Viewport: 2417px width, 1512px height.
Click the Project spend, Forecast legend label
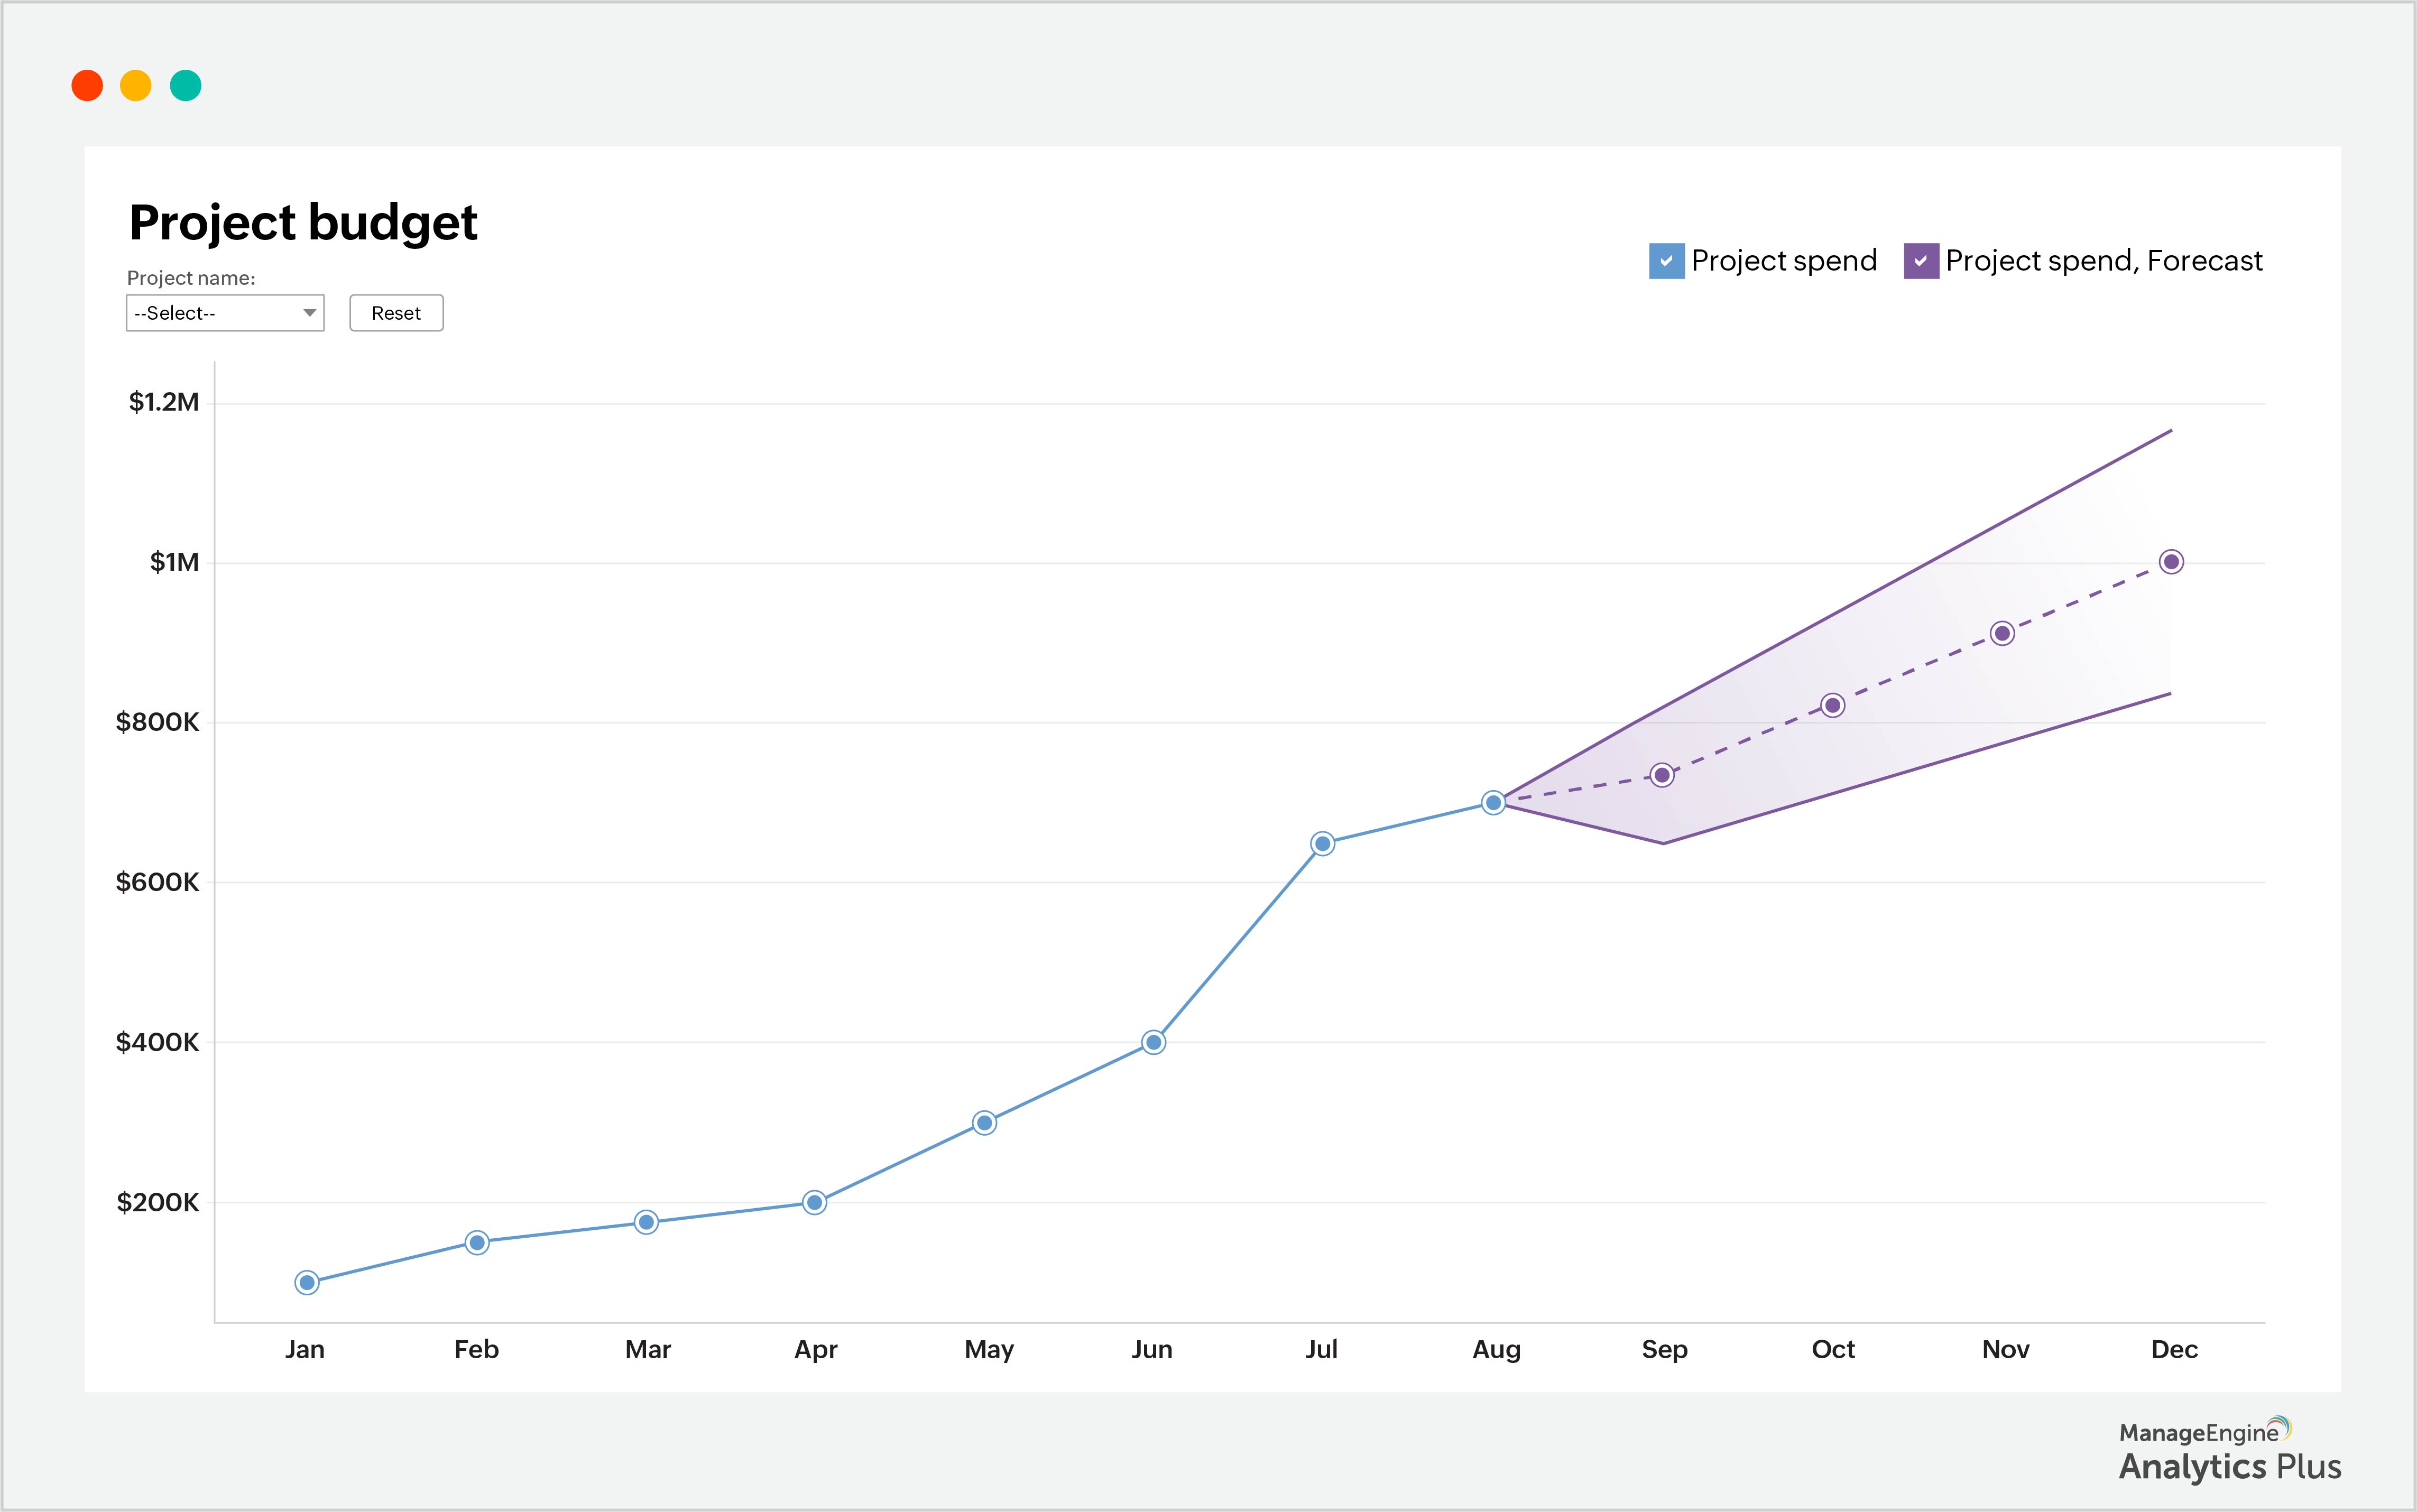[2104, 260]
